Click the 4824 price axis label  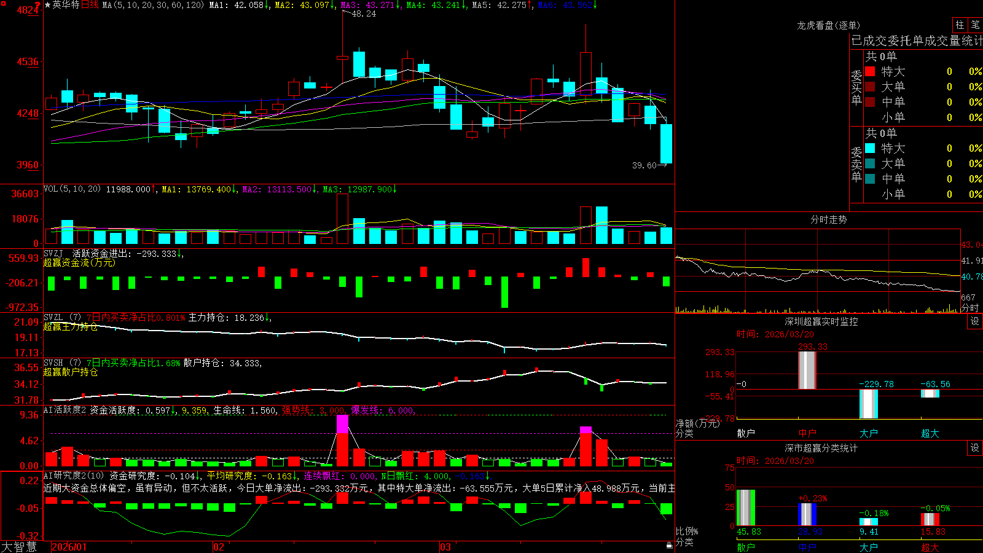tap(27, 10)
